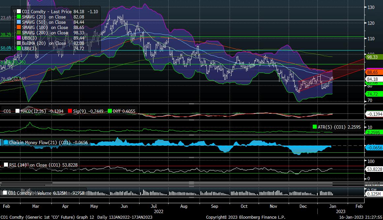Image resolution: width=383 pixels, height=220 pixels.
Task: Click the Mar month label on time axis
Action: [36, 206]
